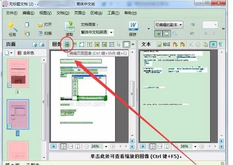Open the 文件(F) menu
This screenshot has width=233, height=165.
coord(12,13)
